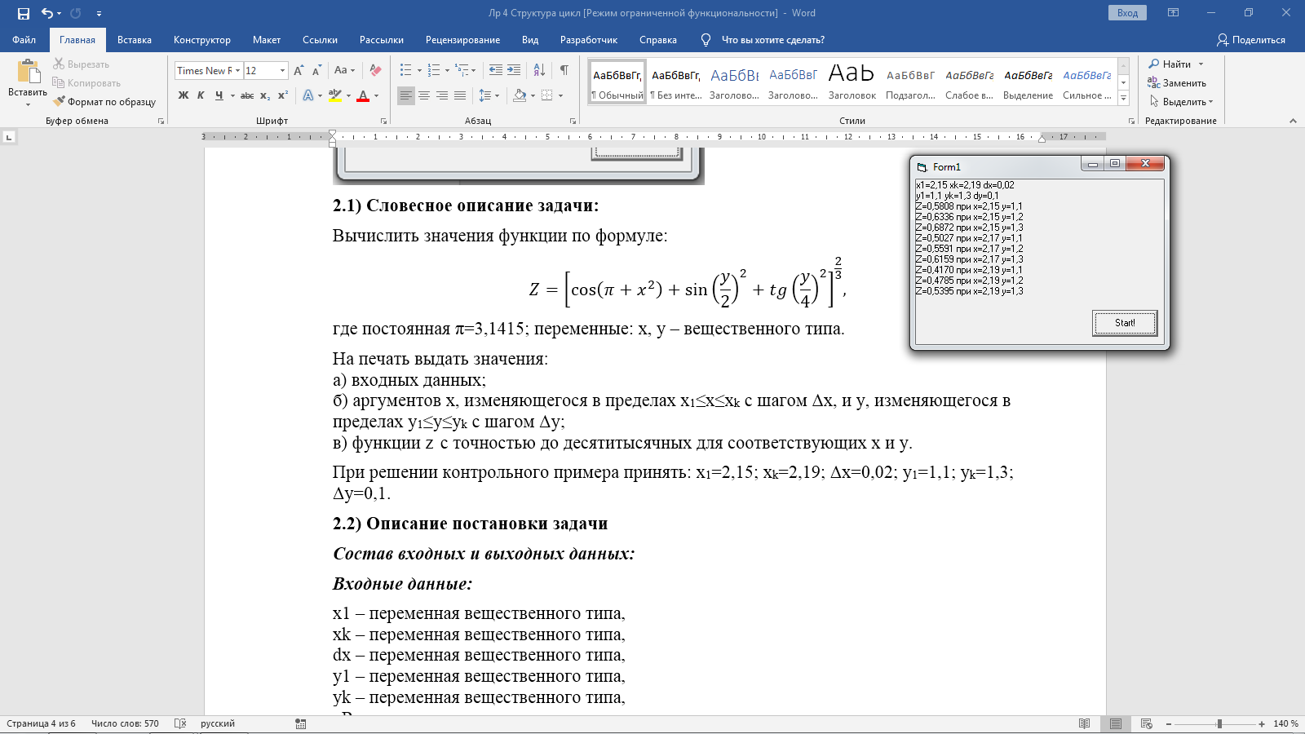The image size is (1305, 734).
Task: Switch to the Конструктор tab
Action: coord(201,39)
